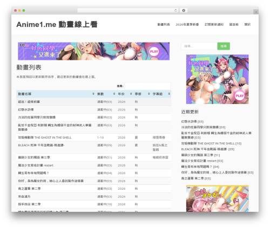Open sidebar recent update ending with [51]

[x=200, y=155]
